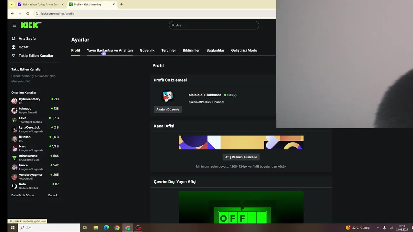The height and width of the screenshot is (232, 413).
Task: Open the Bağlantılar tab
Action: pos(215,50)
